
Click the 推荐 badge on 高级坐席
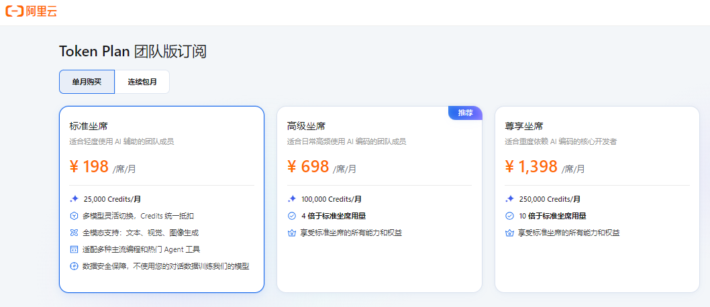(x=465, y=113)
